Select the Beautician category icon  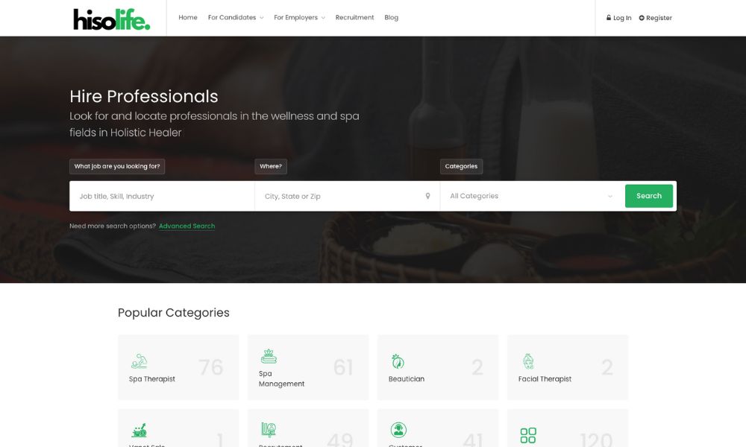coord(398,361)
